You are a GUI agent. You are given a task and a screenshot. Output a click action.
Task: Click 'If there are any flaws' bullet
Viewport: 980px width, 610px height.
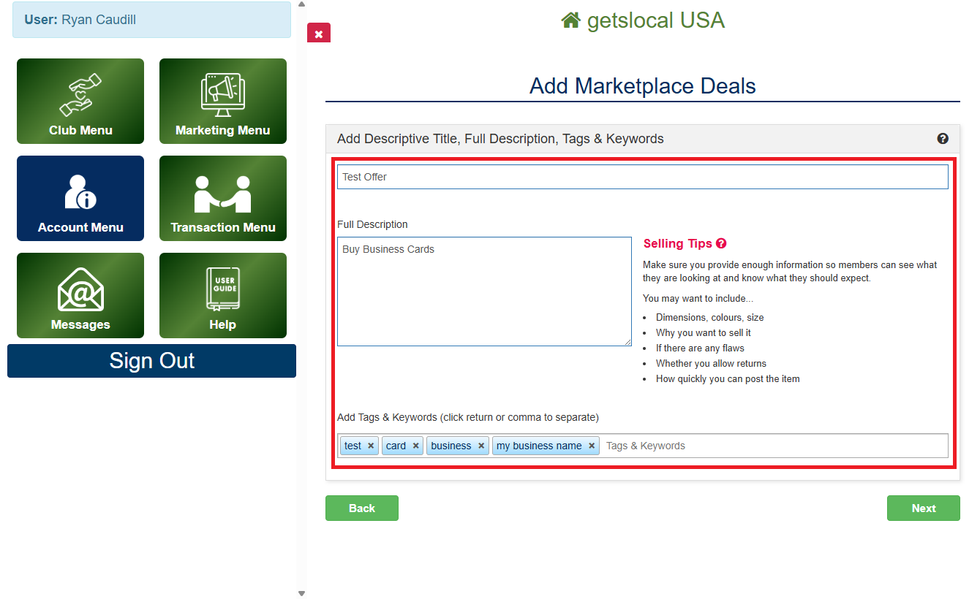[700, 348]
